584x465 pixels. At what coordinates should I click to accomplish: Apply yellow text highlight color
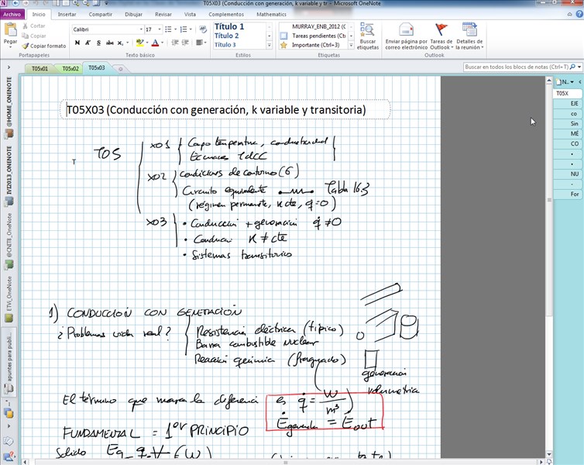(139, 43)
